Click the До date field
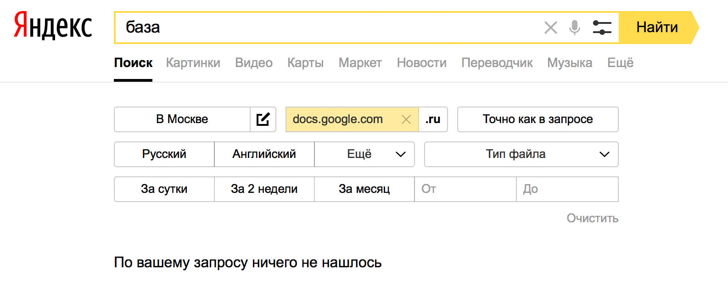728x293 pixels. pos(567,189)
